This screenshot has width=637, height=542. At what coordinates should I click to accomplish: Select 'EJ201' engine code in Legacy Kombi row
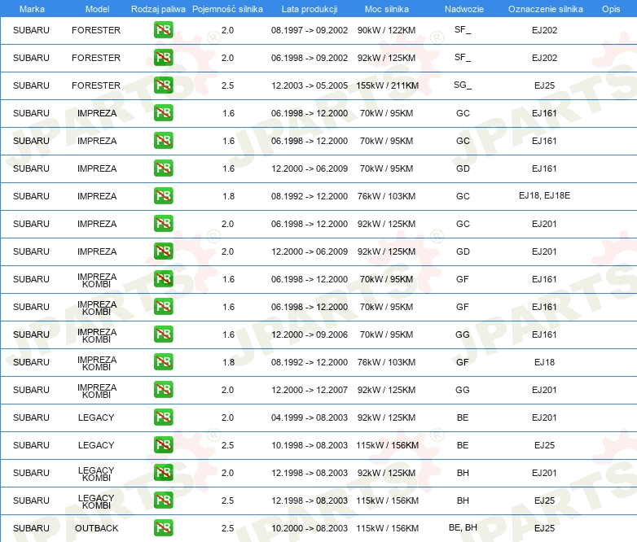point(544,473)
